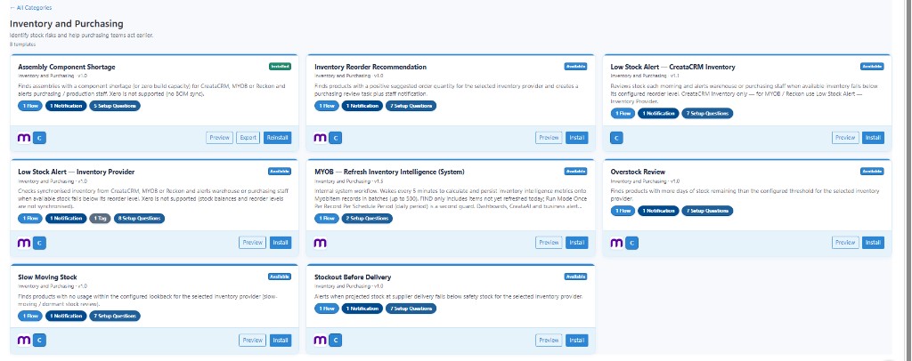912x361 pixels.
Task: Click MYOB icon on Low Stock Alert Inventory Provider card
Action: [24, 243]
